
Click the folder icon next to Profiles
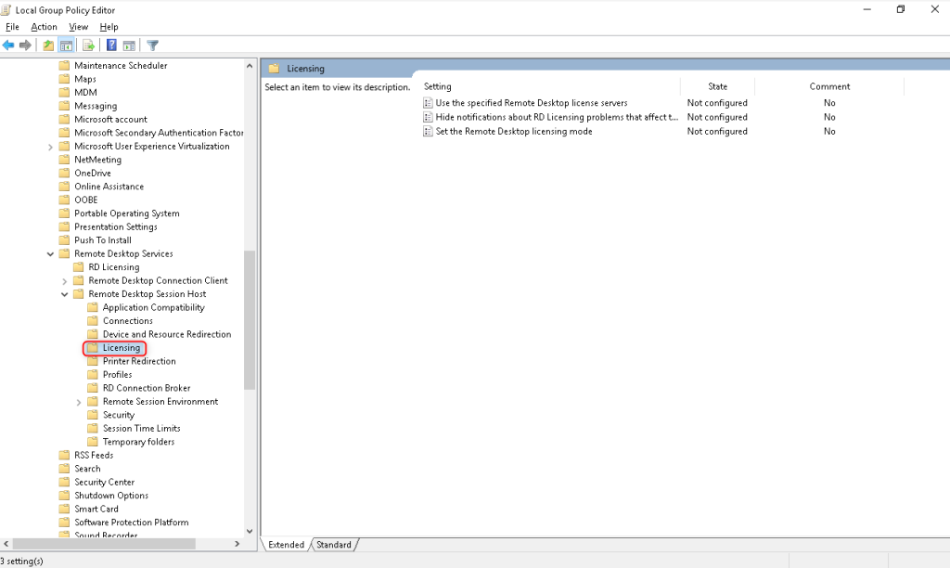tap(93, 375)
